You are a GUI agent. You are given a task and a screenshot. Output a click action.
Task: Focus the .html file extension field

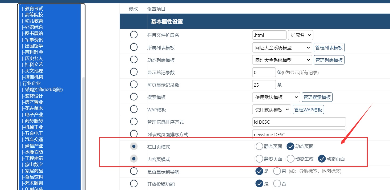click(269, 35)
